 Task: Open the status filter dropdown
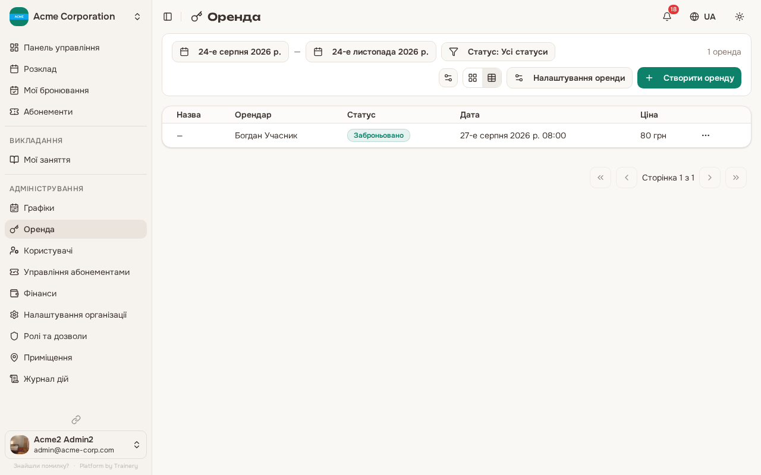point(498,52)
